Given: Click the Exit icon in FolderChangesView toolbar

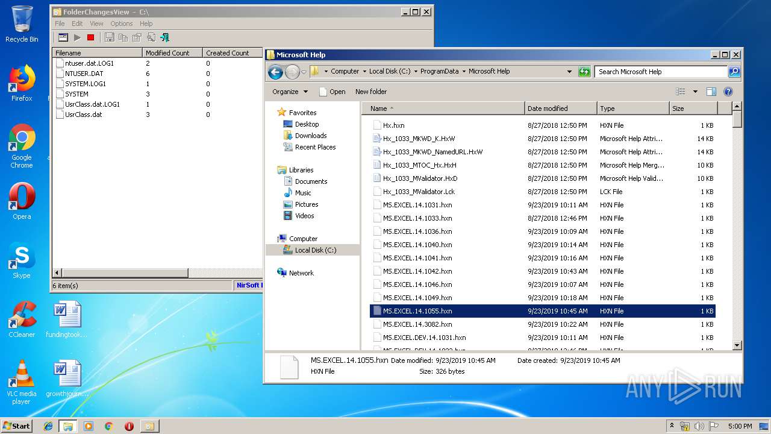Looking at the screenshot, I should tap(164, 37).
